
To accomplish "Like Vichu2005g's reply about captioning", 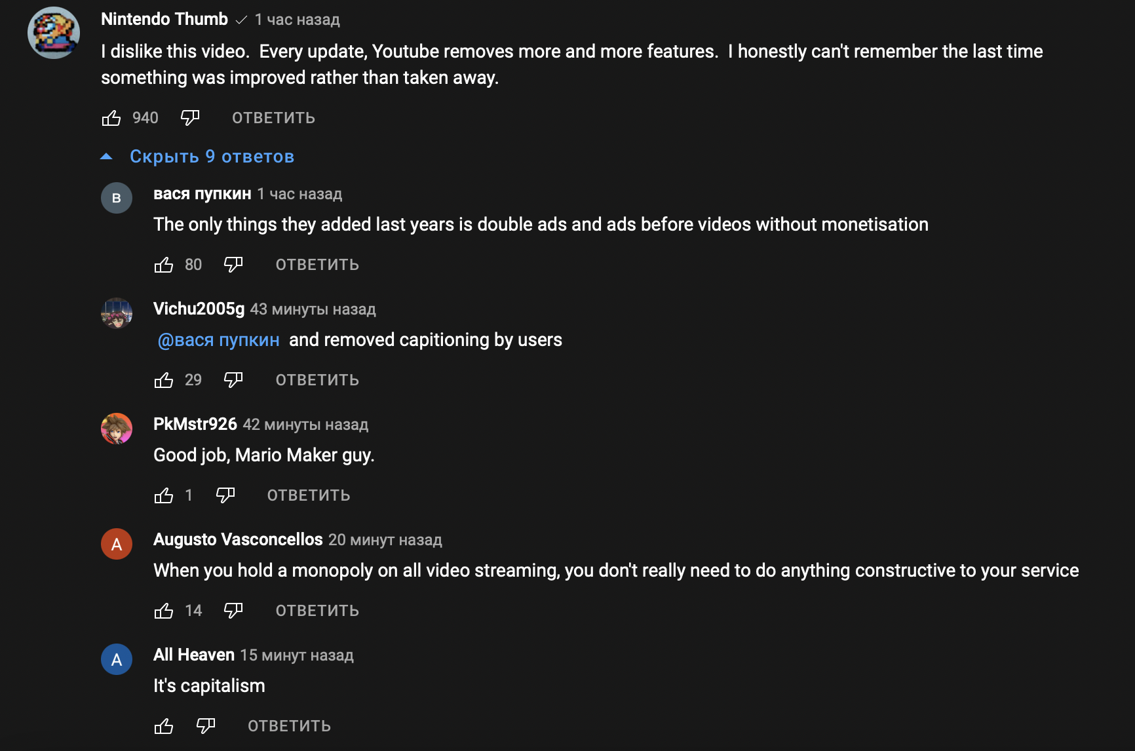I will coord(164,380).
